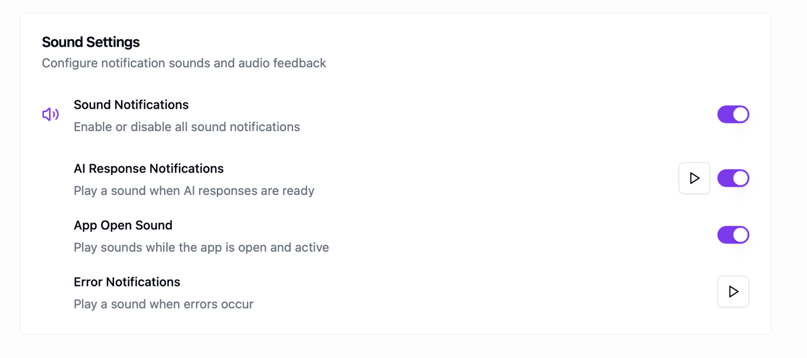
Task: Click 'Configure notification sounds and audio feedback' subtitle
Action: point(184,63)
